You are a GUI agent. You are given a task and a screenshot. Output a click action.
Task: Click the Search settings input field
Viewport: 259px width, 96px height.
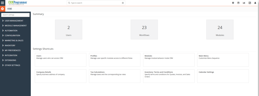tap(15, 15)
